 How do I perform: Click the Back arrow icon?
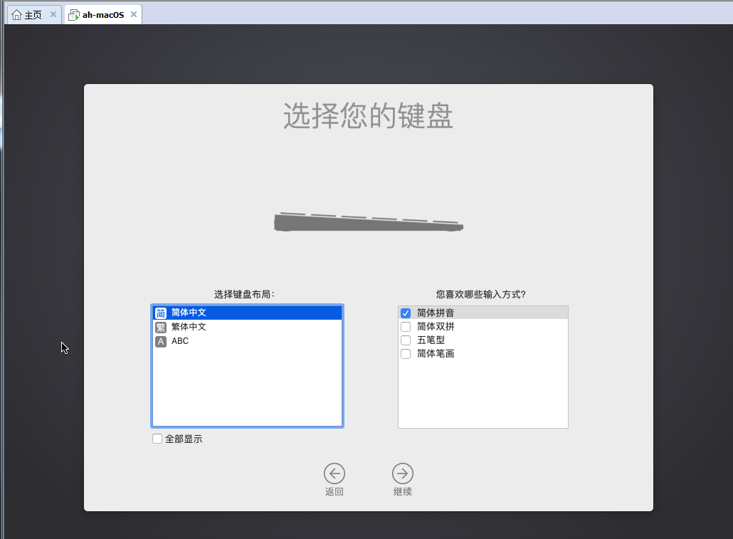tap(334, 473)
